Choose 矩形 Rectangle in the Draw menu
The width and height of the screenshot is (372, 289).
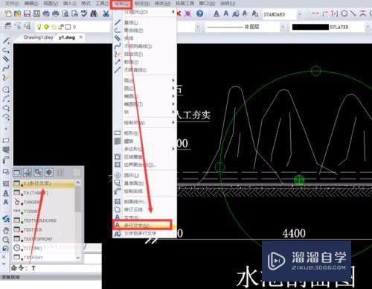click(x=145, y=133)
